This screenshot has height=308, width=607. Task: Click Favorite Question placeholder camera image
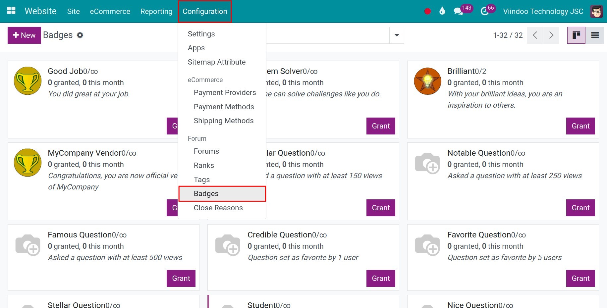(427, 245)
